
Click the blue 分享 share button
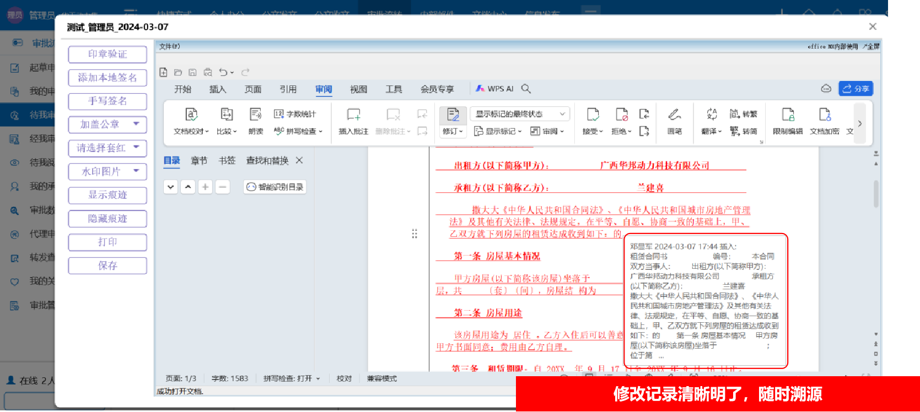[856, 89]
